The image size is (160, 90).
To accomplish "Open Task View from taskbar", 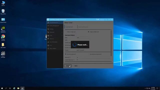I will tap(10, 88).
